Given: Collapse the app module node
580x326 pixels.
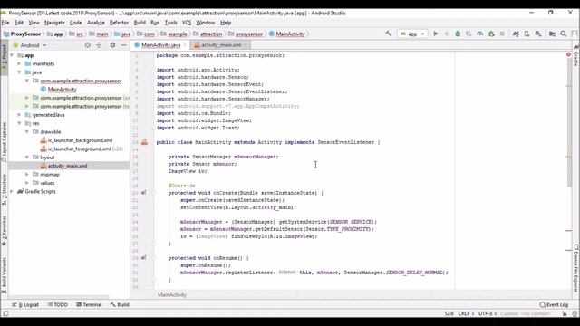Looking at the screenshot, I should tap(12, 55).
